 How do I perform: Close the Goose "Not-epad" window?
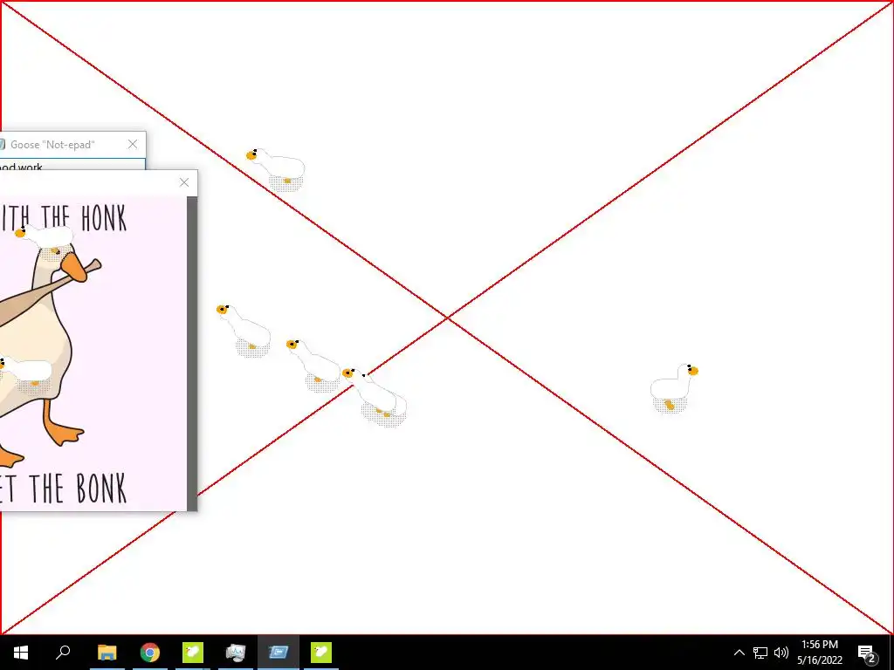133,144
